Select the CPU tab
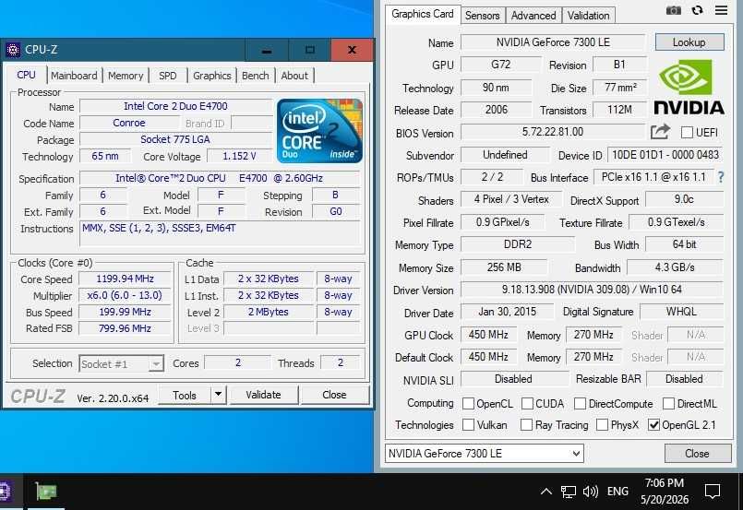This screenshot has width=743, height=510. point(26,75)
